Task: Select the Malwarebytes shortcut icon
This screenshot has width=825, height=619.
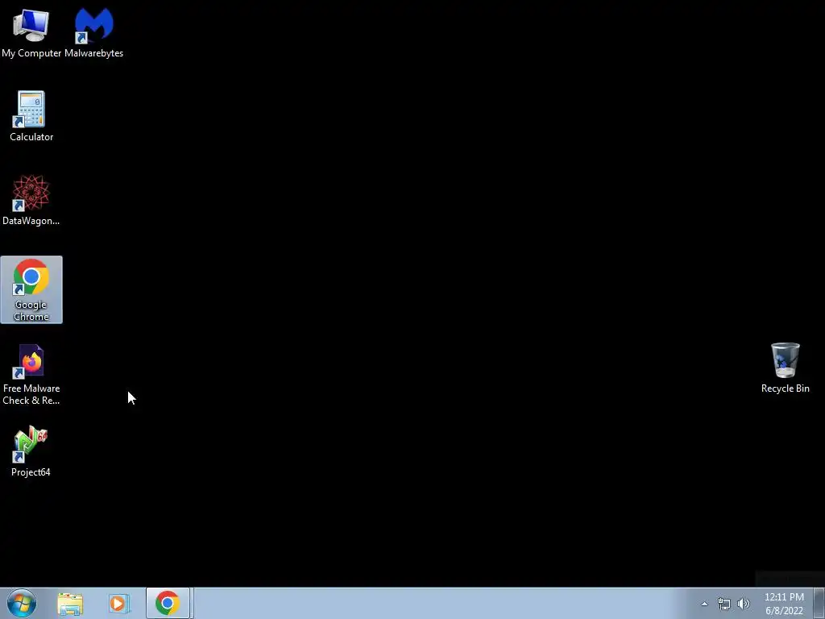Action: tap(93, 31)
